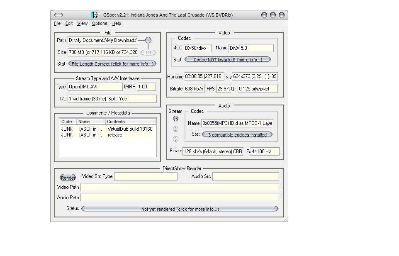Click the Contents column header
The image size is (399, 256).
(130, 122)
